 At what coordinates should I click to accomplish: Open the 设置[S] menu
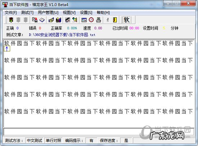point(86,13)
